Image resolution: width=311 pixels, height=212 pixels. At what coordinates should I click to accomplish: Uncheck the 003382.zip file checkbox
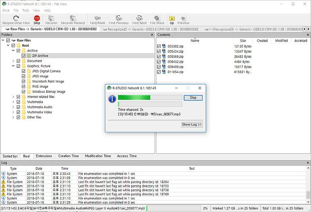(159, 46)
